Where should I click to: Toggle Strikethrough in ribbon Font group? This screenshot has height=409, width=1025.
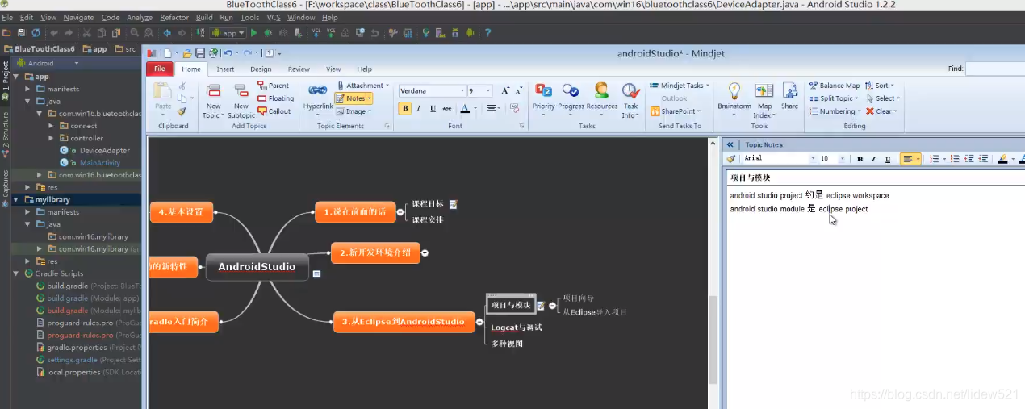(x=448, y=108)
